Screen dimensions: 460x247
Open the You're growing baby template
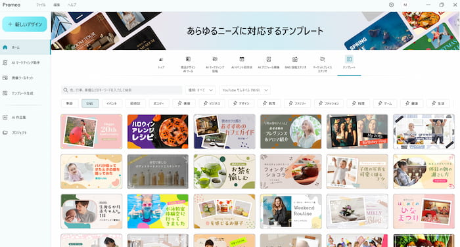coord(424,131)
